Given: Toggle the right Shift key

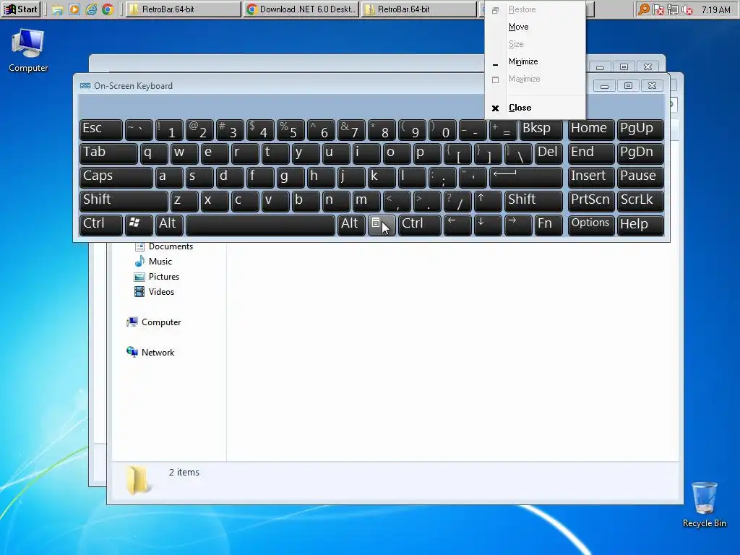Looking at the screenshot, I should point(533,201).
